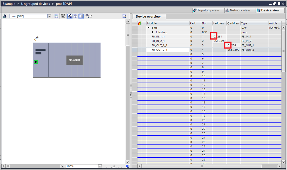Toggle the show module labels button
This screenshot has height=170, width=287.
tap(70, 16)
